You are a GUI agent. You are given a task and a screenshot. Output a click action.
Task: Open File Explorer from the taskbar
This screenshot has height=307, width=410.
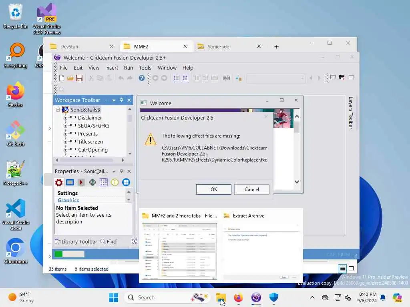[221, 297]
